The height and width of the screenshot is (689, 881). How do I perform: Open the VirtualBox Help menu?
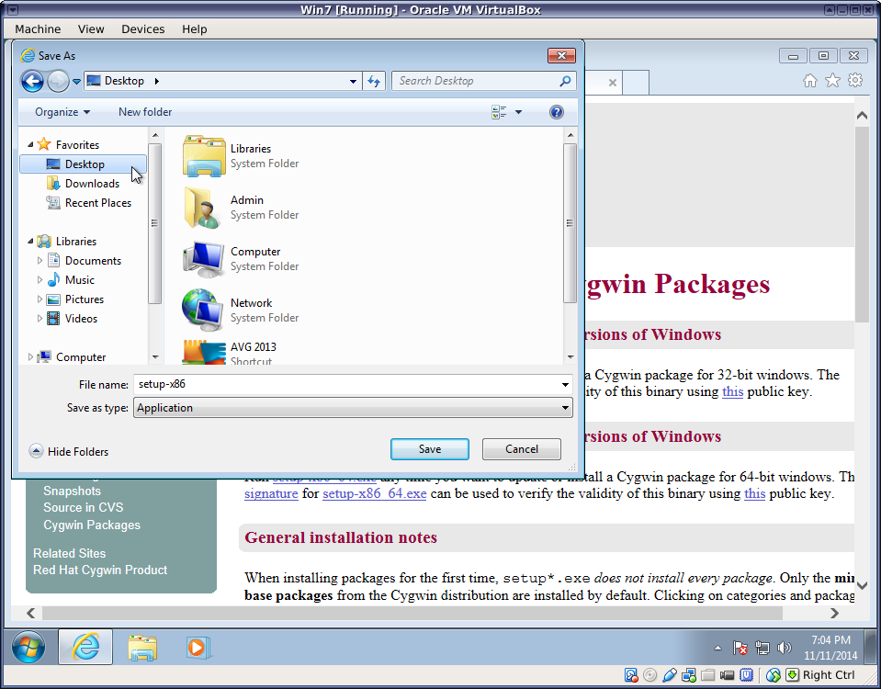(195, 29)
